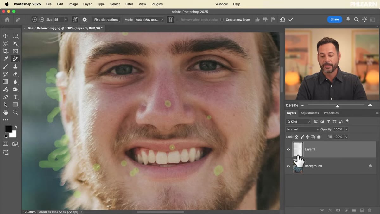Viewport: 380px width, 214px height.
Task: Click the Find distractions button
Action: (106, 20)
